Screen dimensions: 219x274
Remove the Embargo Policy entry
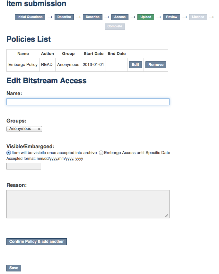pyautogui.click(x=156, y=65)
